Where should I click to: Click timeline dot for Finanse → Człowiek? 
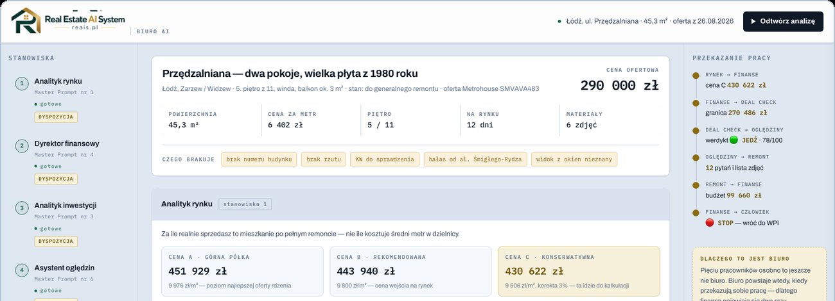(696, 213)
